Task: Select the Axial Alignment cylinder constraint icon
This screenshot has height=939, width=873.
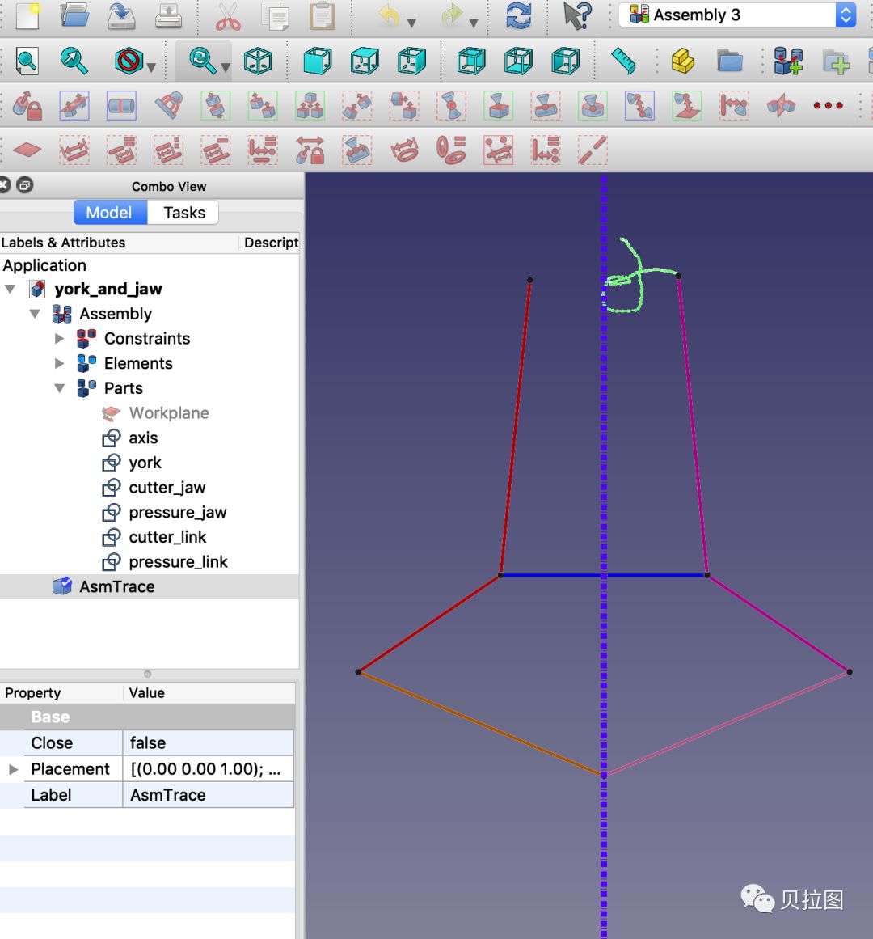Action: click(x=121, y=106)
